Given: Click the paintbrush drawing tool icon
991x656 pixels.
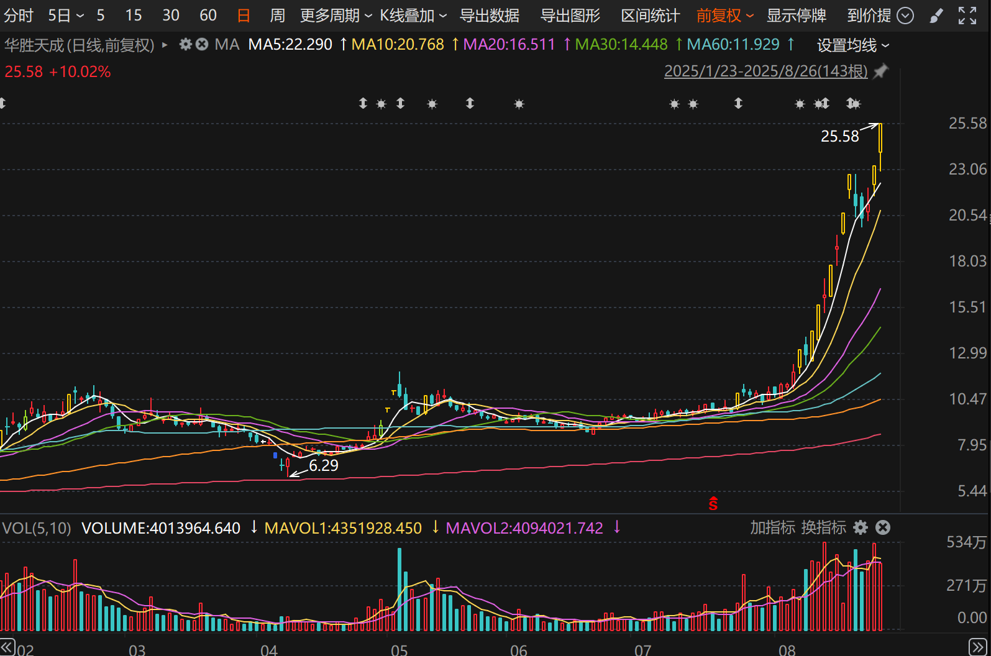Looking at the screenshot, I should coord(936,16).
